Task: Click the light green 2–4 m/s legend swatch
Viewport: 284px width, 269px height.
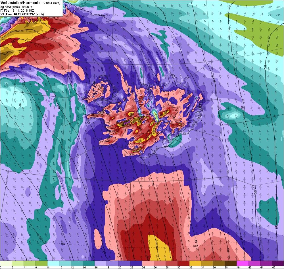Action: (18, 263)
